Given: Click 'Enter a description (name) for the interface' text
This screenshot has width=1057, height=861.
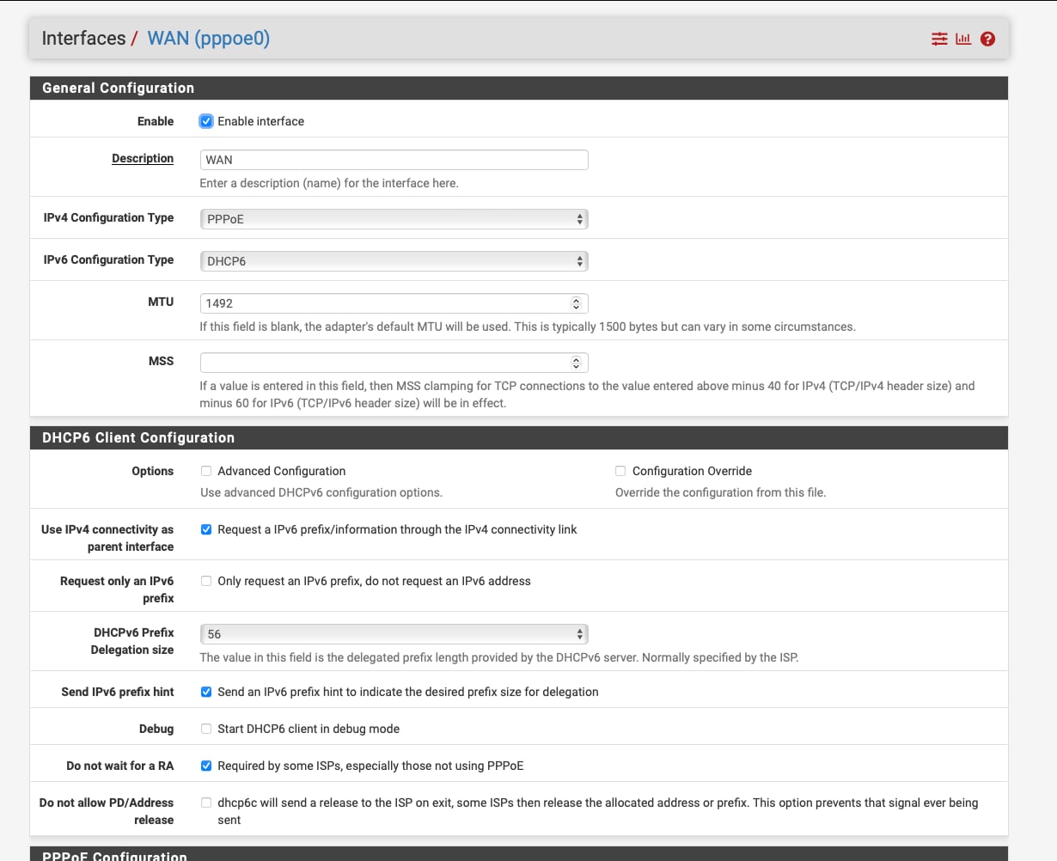Looking at the screenshot, I should click(x=329, y=183).
